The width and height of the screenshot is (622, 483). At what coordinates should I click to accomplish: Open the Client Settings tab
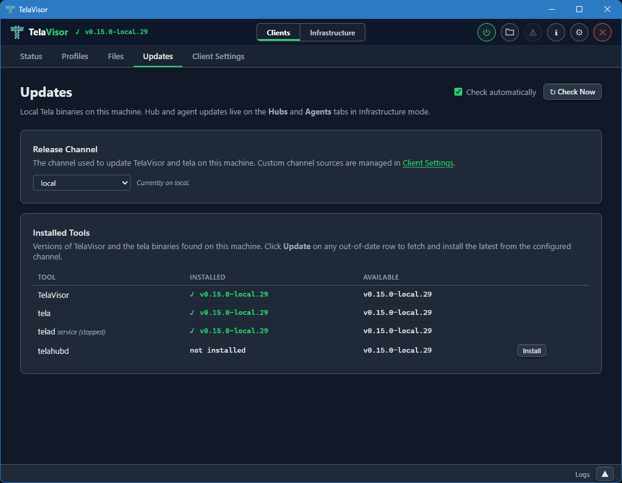click(x=218, y=56)
